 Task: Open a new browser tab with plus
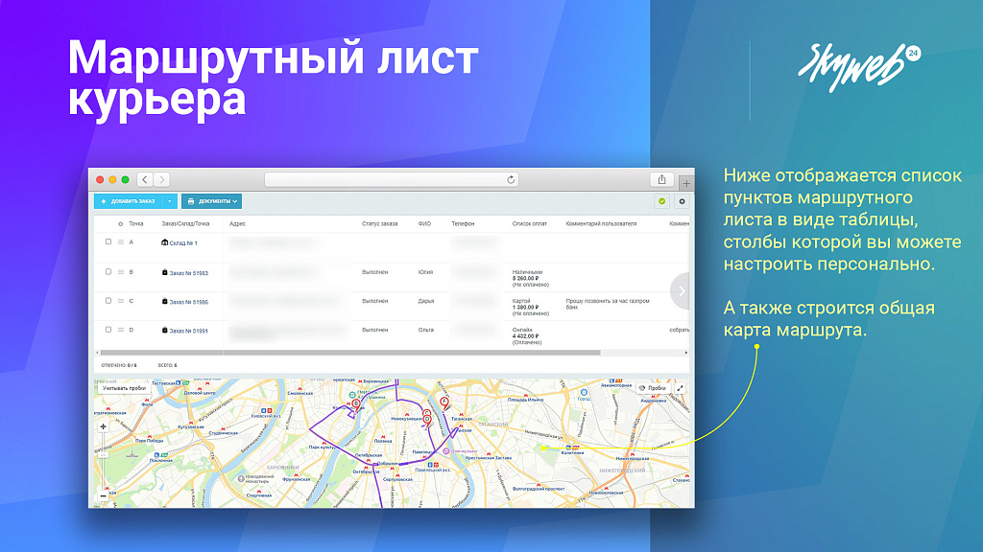pos(686,181)
